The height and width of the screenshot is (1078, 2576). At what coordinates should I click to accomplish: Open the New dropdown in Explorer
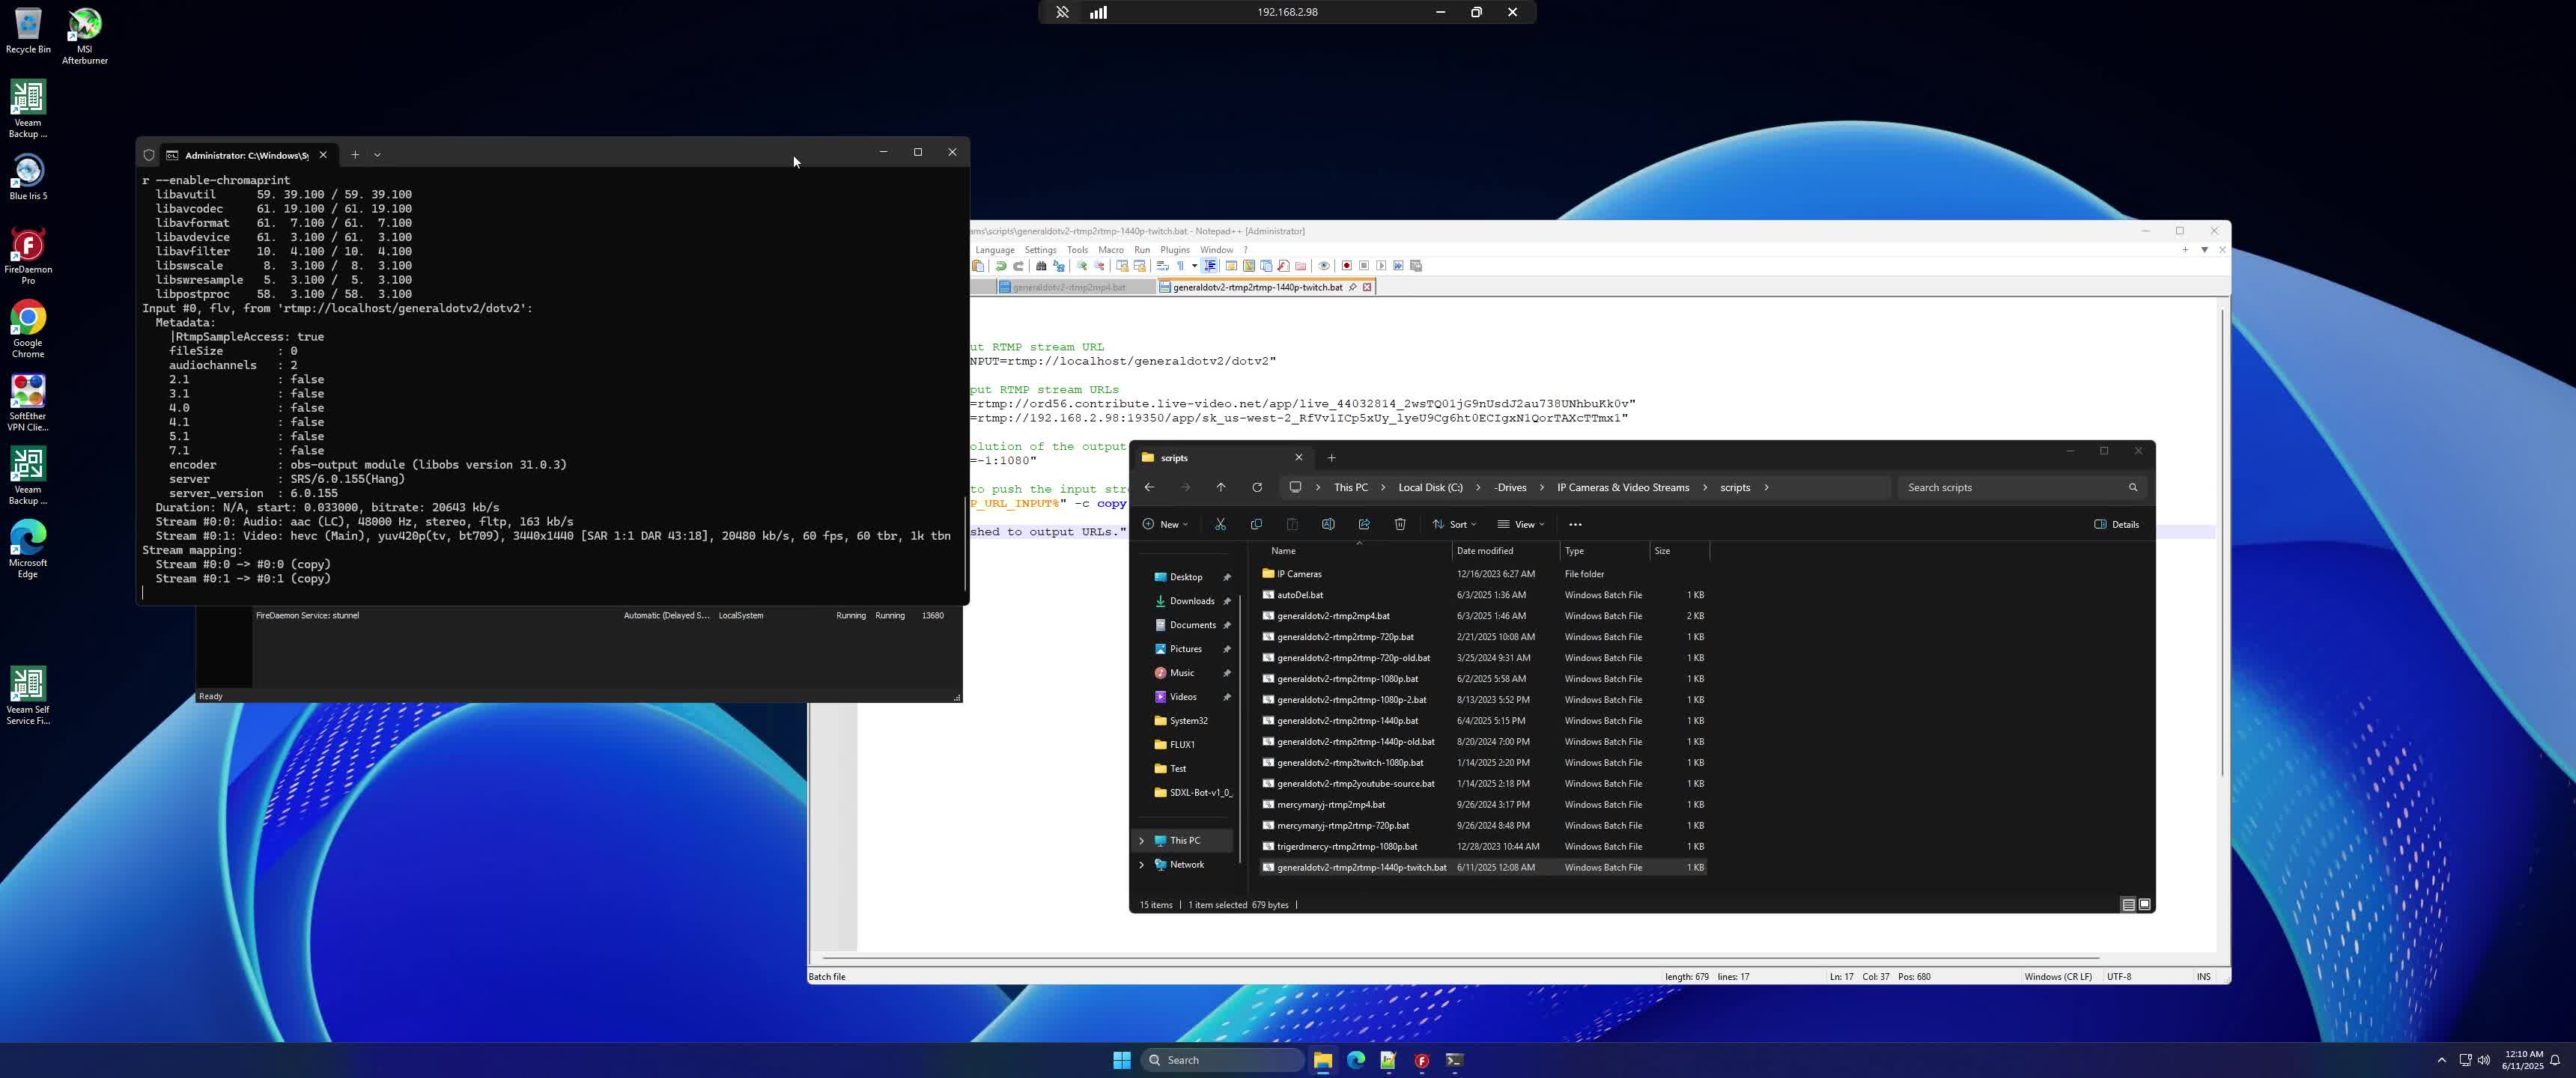(x=1165, y=524)
